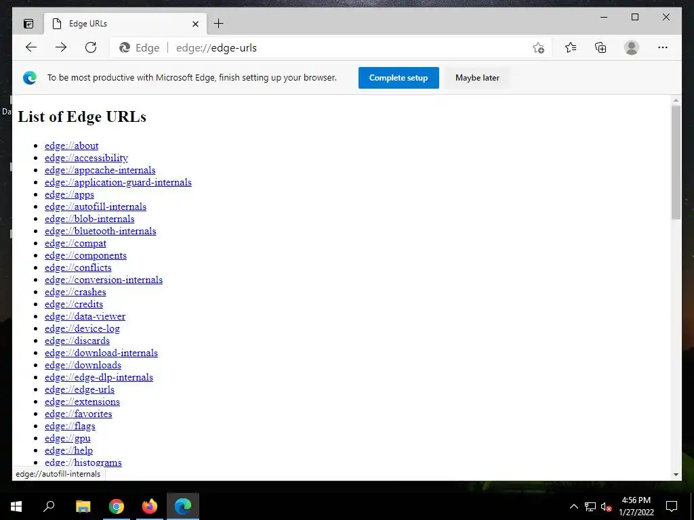This screenshot has height=520, width=694.
Task: Open the edge://favorites link
Action: click(x=79, y=414)
